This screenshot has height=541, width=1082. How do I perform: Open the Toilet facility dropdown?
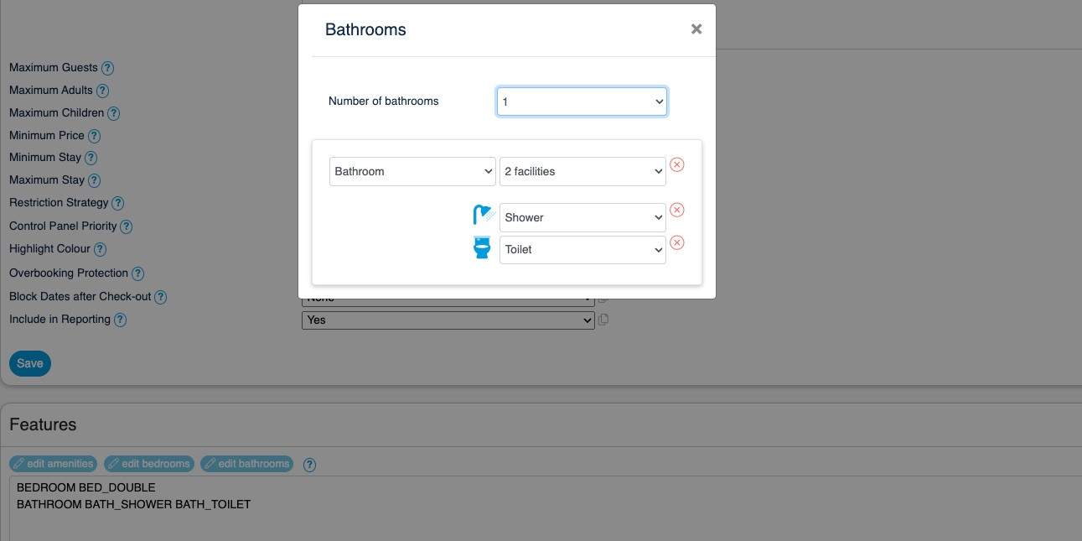[x=582, y=250]
